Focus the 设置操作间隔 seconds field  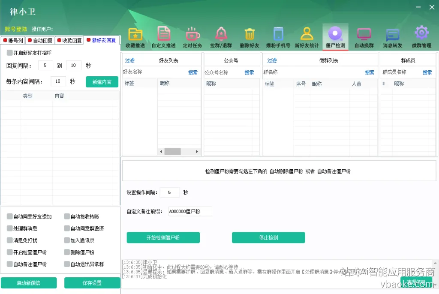[x=170, y=192]
